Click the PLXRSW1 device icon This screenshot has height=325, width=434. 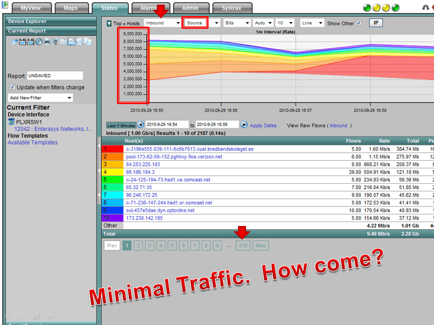click(11, 121)
